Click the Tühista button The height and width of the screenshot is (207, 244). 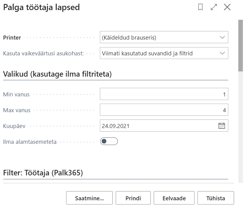point(216,198)
